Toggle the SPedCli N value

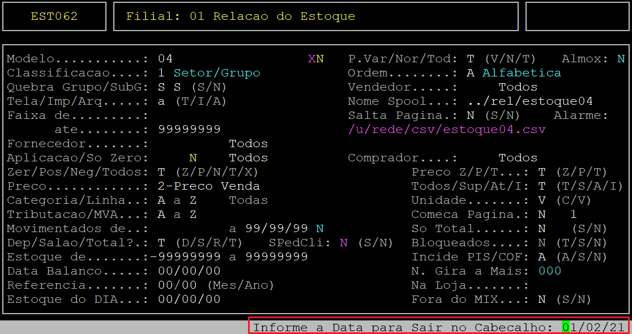[x=343, y=243]
